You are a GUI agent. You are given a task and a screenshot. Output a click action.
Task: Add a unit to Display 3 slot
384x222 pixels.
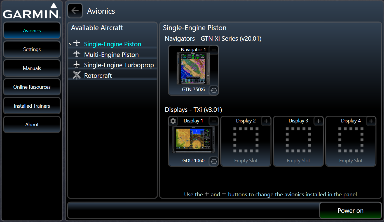click(x=319, y=121)
